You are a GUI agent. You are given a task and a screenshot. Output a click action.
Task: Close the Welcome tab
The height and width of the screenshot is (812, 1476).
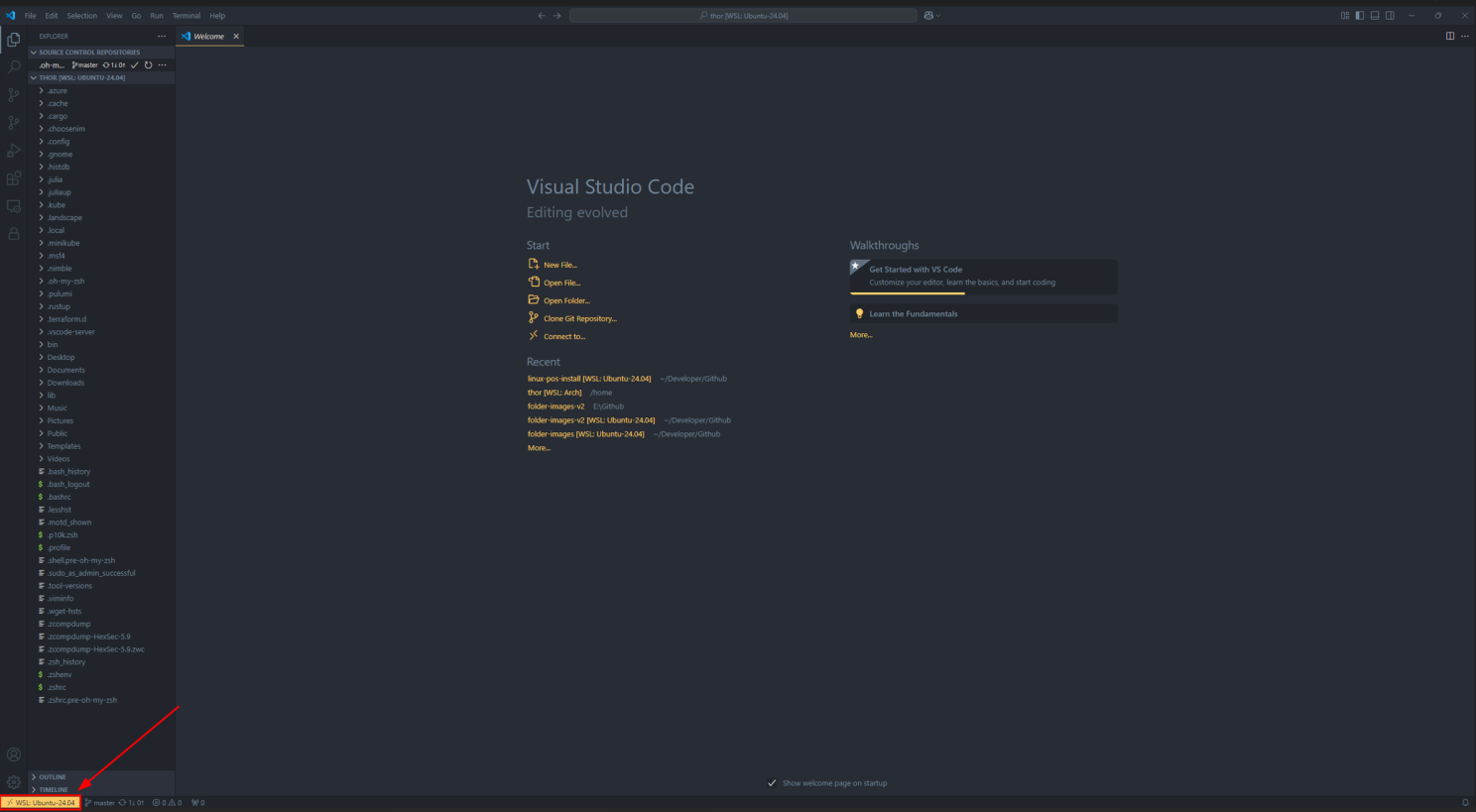(x=236, y=37)
